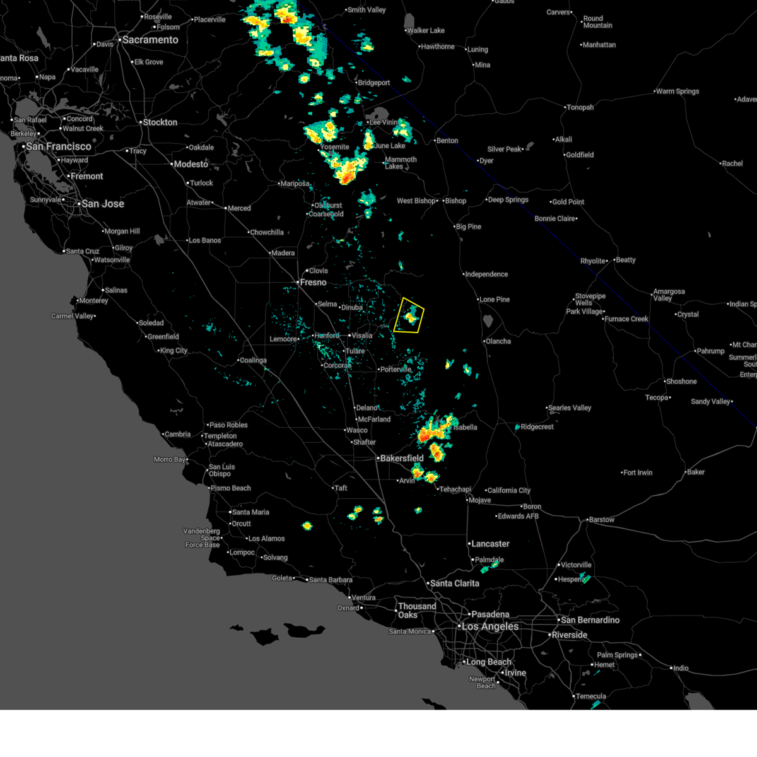Click the Palm Springs label

coord(618,655)
